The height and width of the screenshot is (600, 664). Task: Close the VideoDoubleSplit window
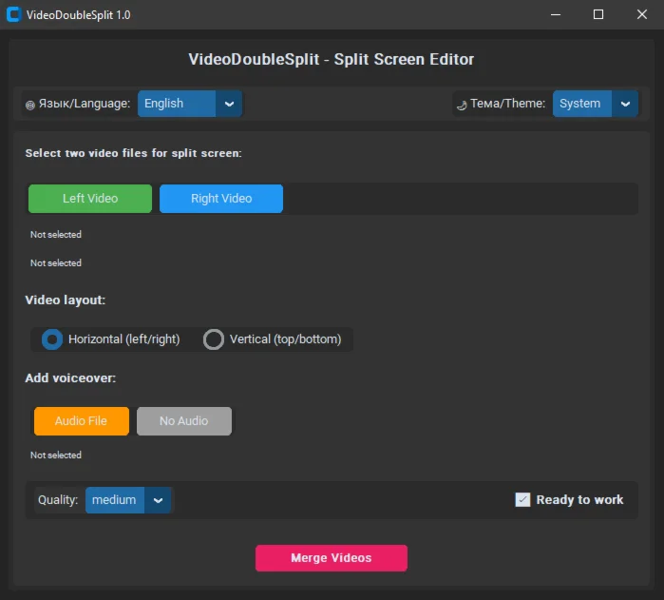point(641,14)
